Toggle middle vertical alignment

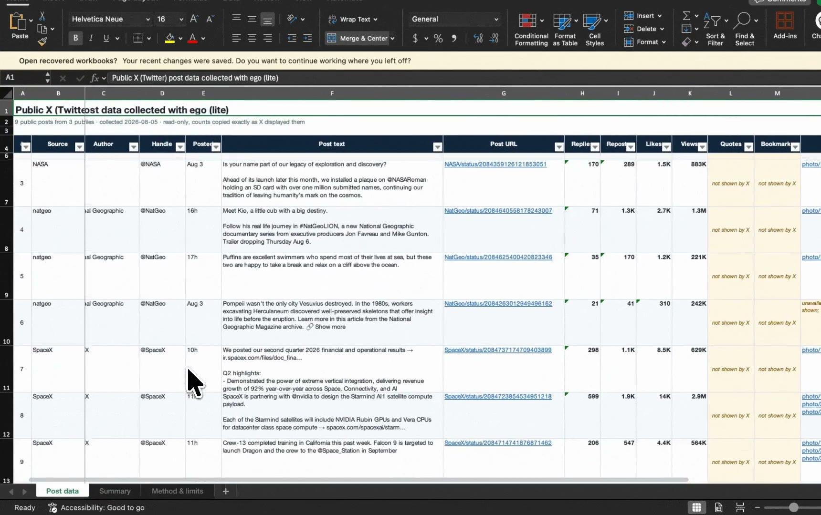252,19
